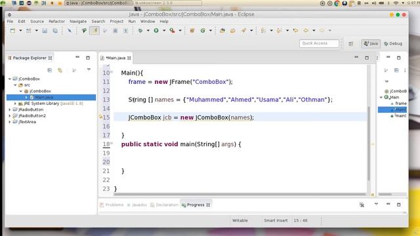Click the Wi-Fi icon in system tray

point(396,3)
